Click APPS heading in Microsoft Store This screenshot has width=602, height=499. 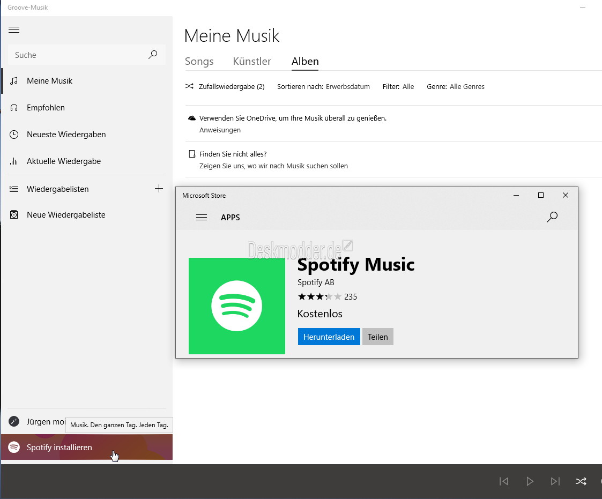(x=231, y=218)
